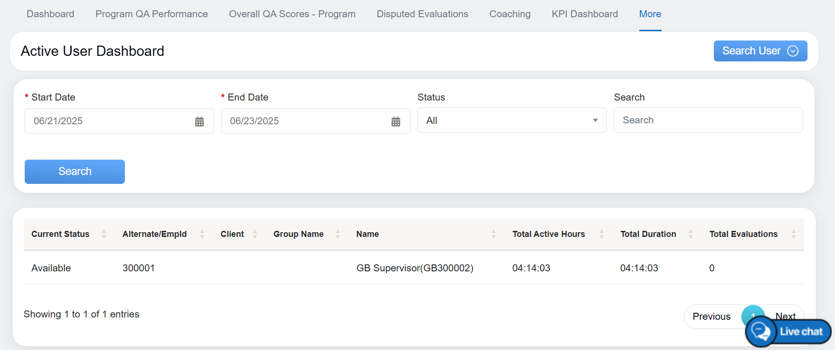Sort by Total Evaluations column arrows
The image size is (835, 350).
click(x=794, y=234)
